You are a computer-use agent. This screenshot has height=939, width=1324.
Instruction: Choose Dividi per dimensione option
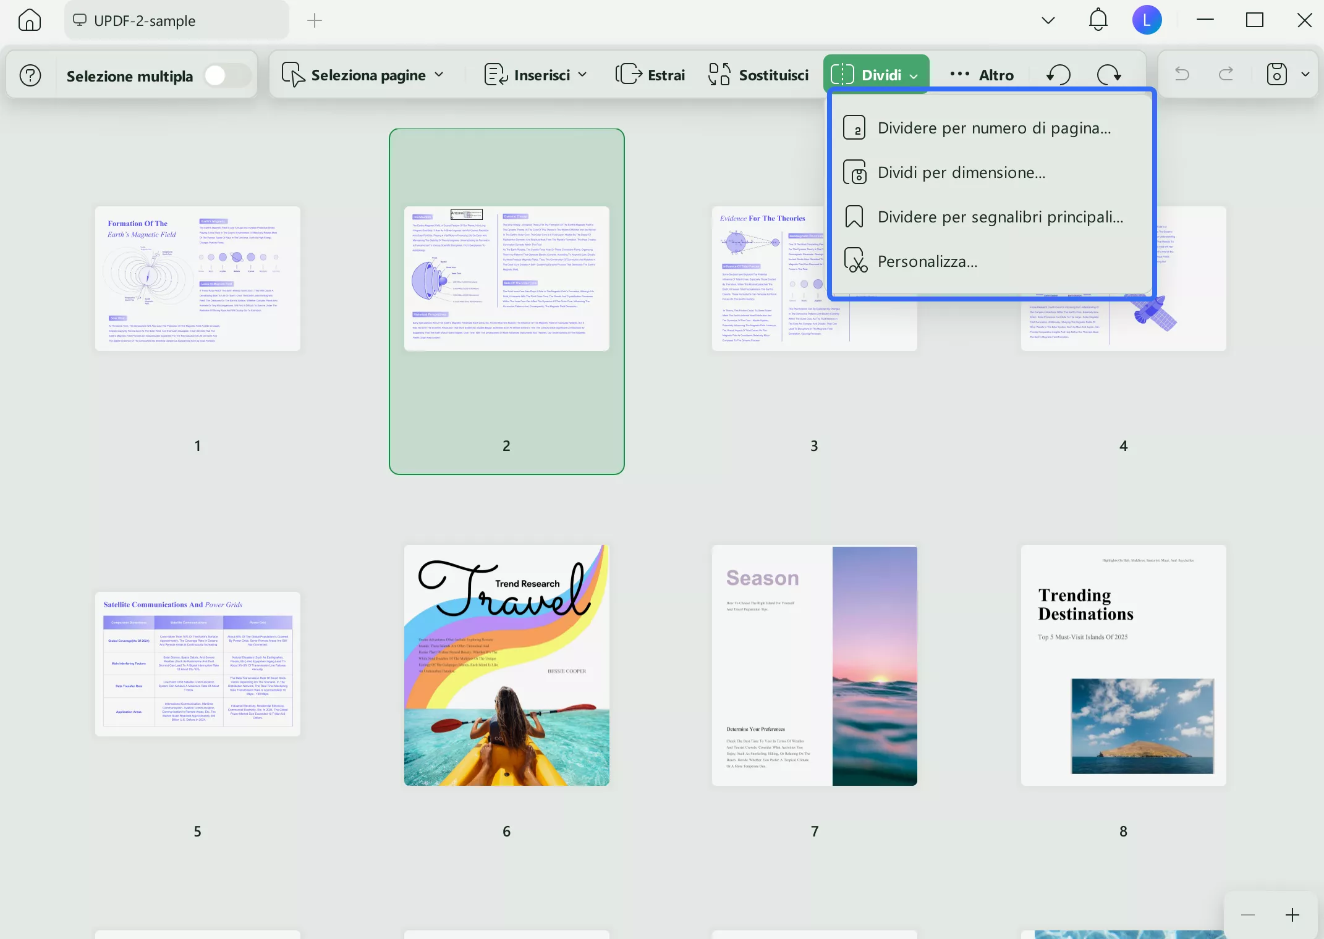(x=961, y=172)
